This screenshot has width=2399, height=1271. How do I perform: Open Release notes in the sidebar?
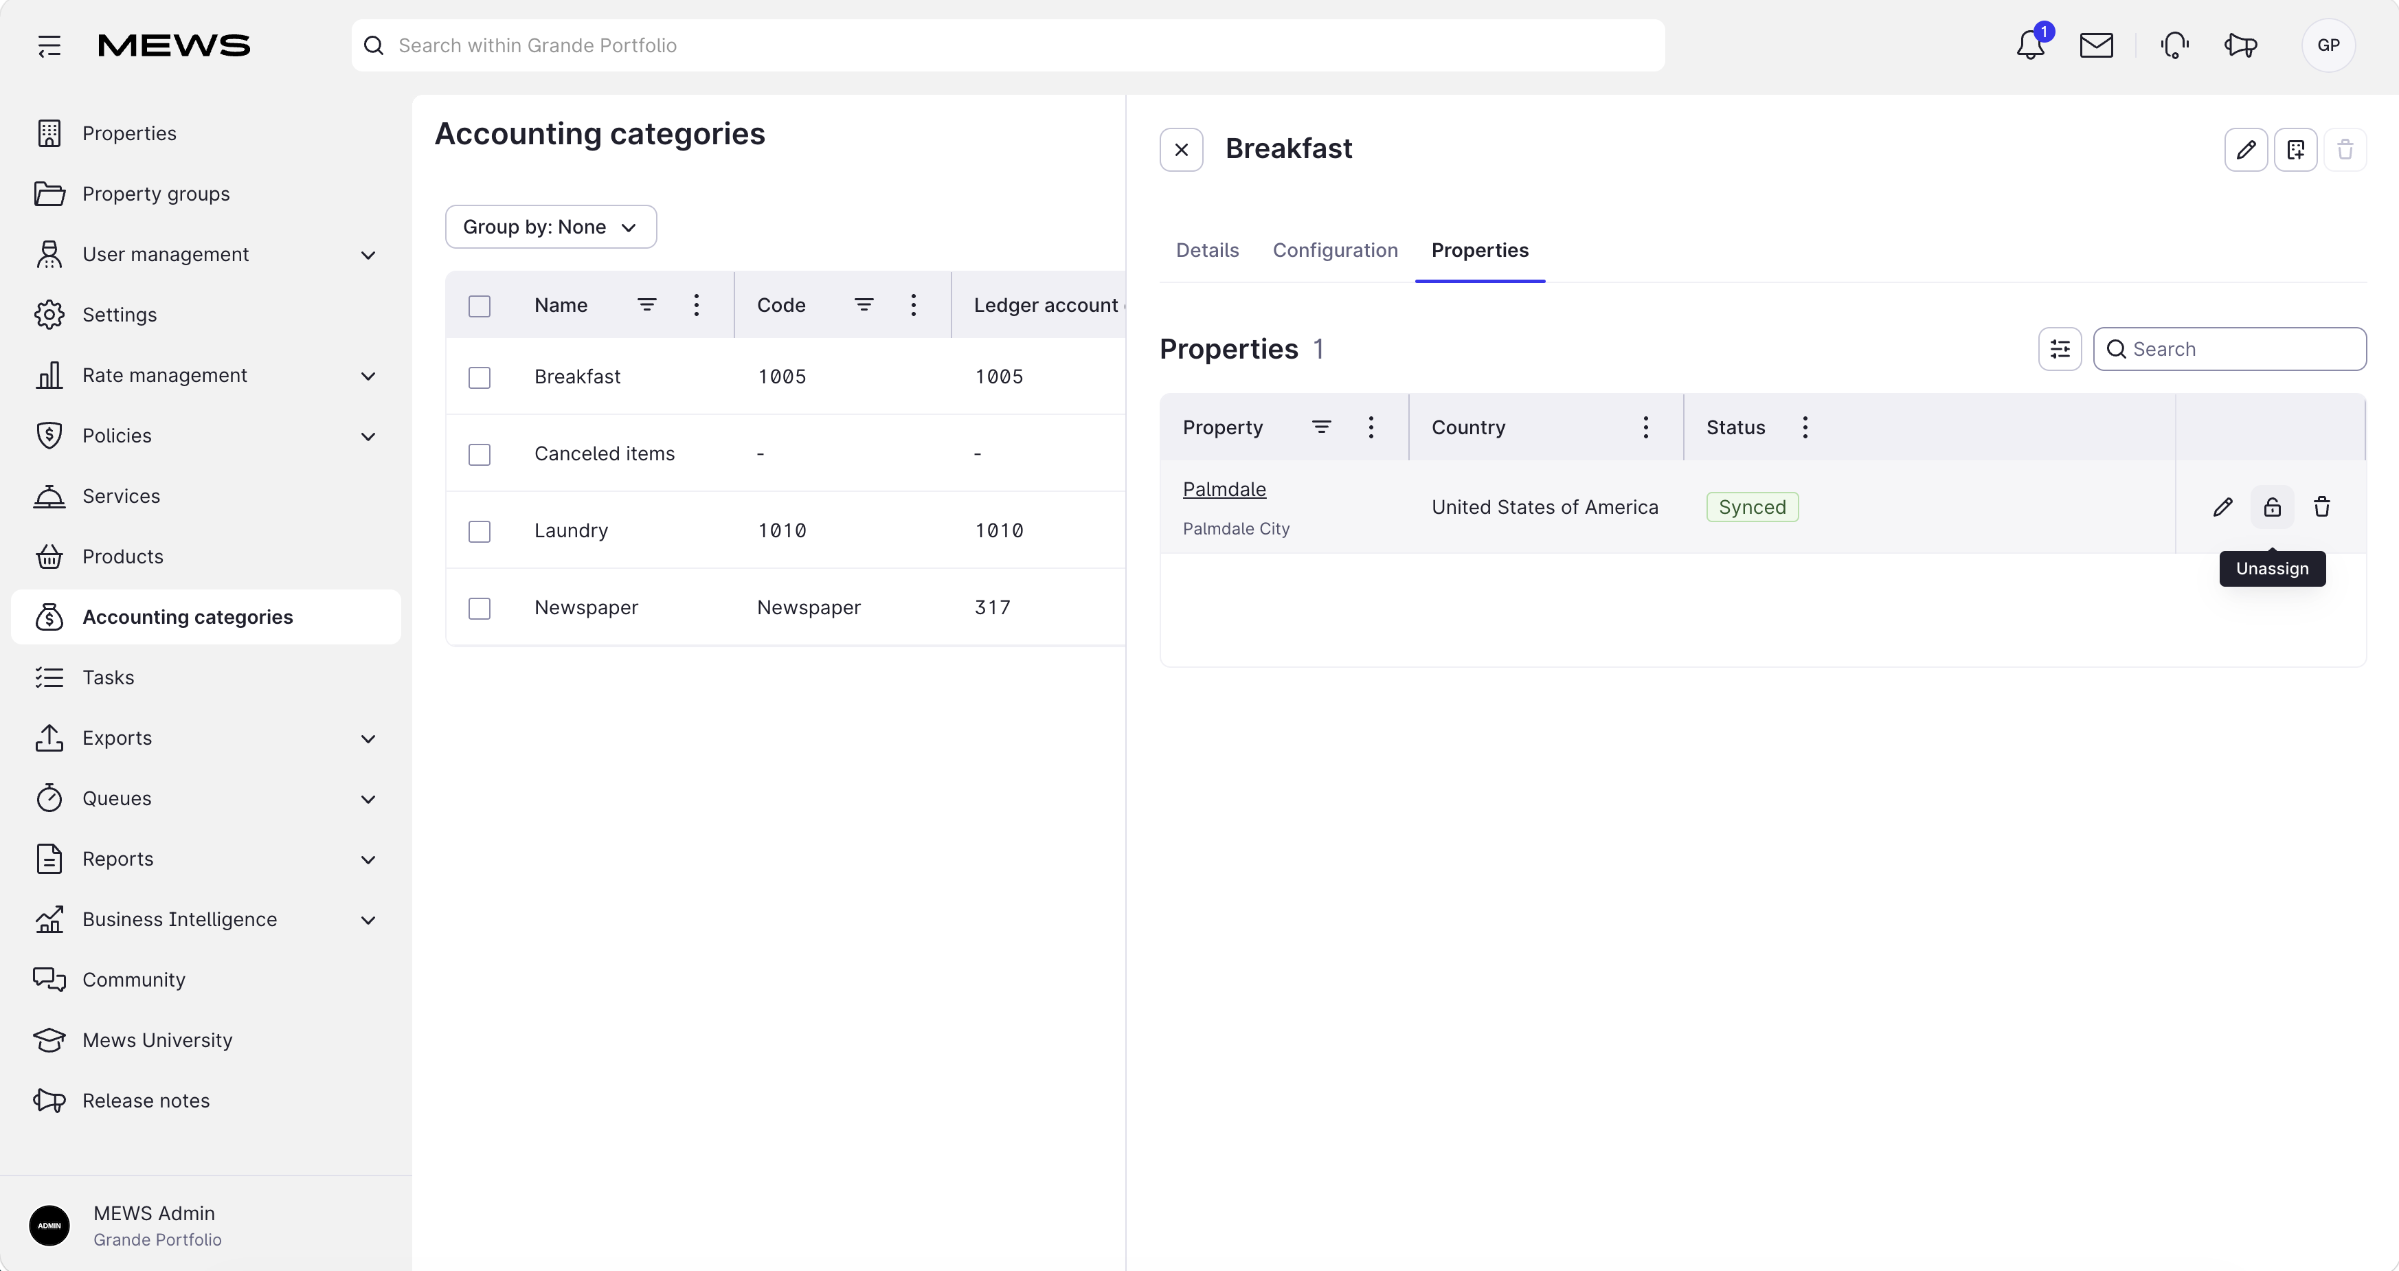[206, 1101]
